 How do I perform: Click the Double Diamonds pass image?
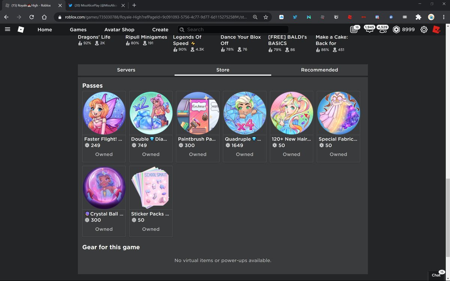pyautogui.click(x=151, y=113)
